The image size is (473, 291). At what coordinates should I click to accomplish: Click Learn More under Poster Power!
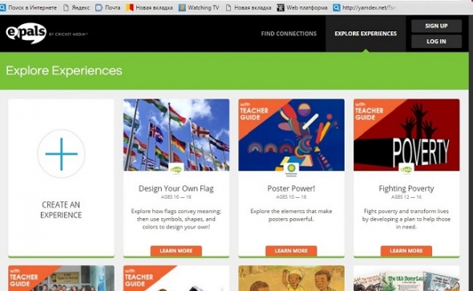click(291, 251)
